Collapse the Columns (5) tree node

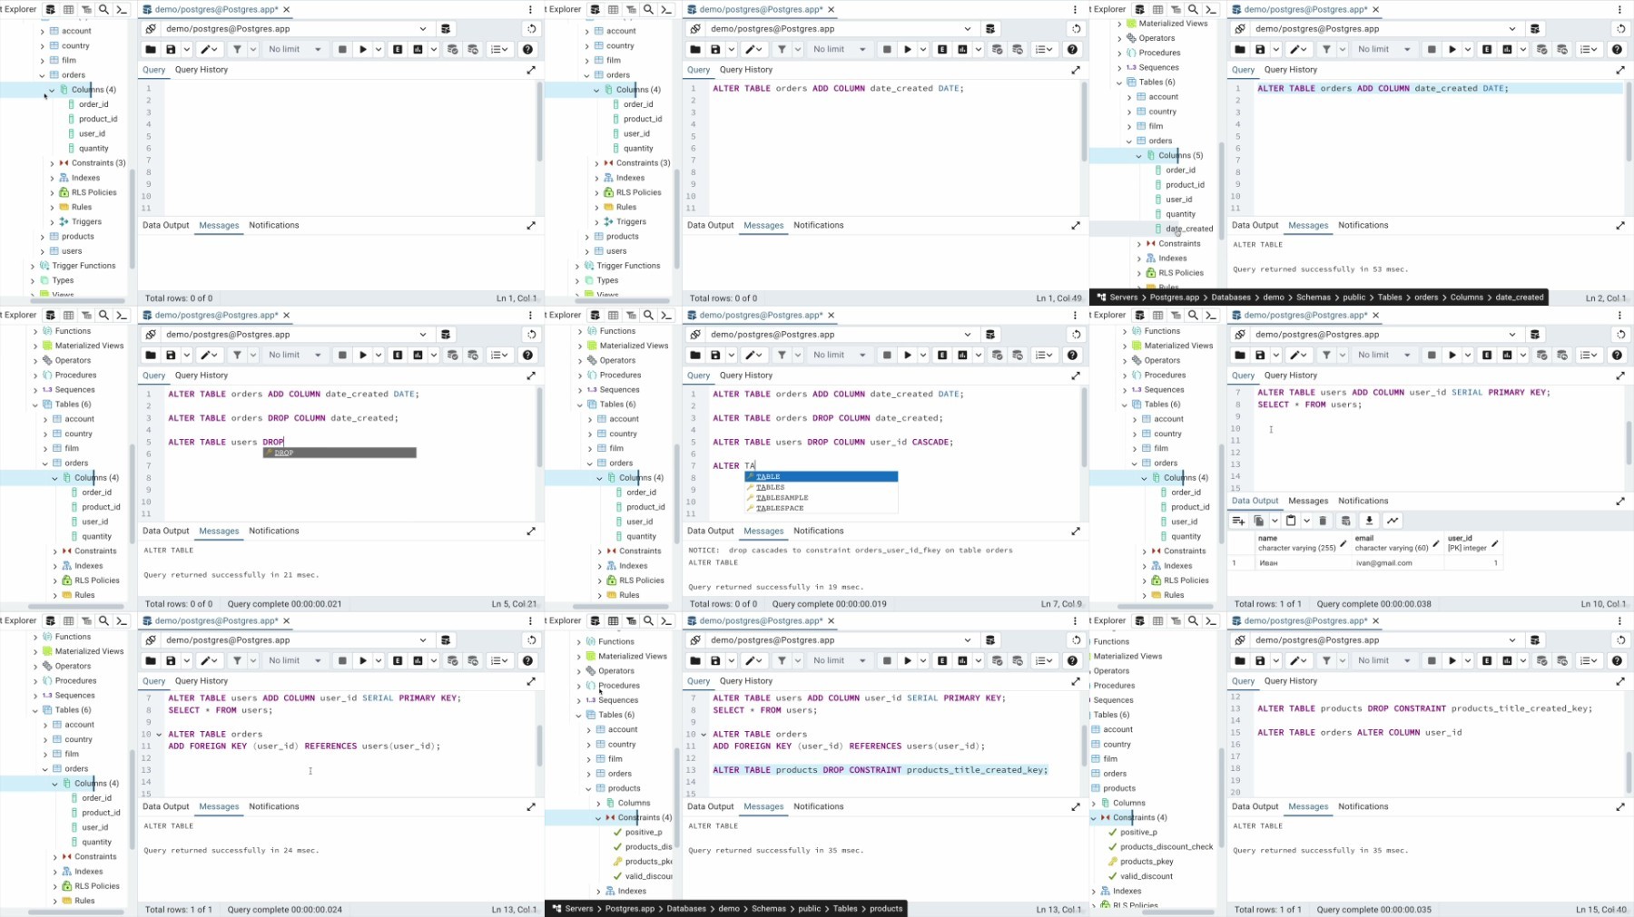point(1139,156)
